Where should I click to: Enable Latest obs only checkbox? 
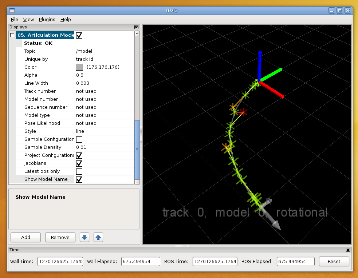(79, 171)
